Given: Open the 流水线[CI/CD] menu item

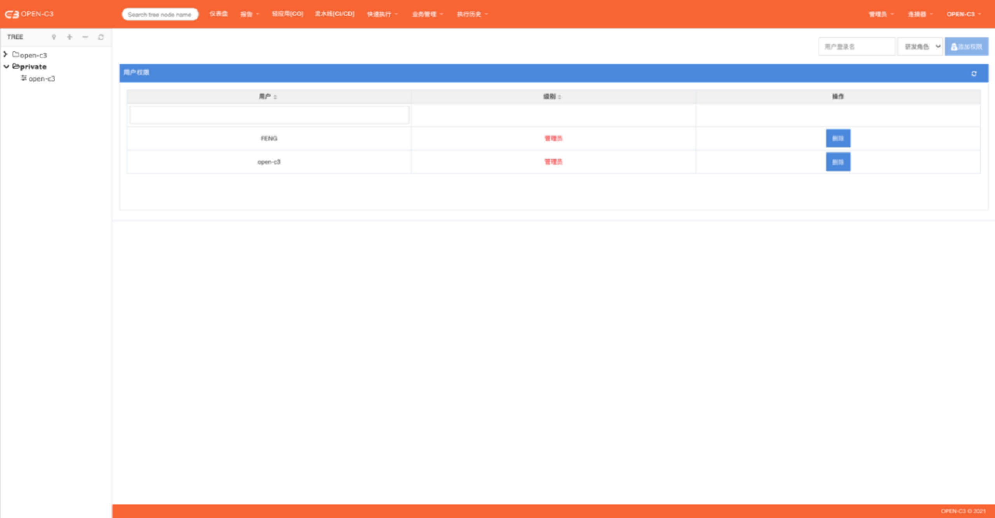Looking at the screenshot, I should pos(334,14).
